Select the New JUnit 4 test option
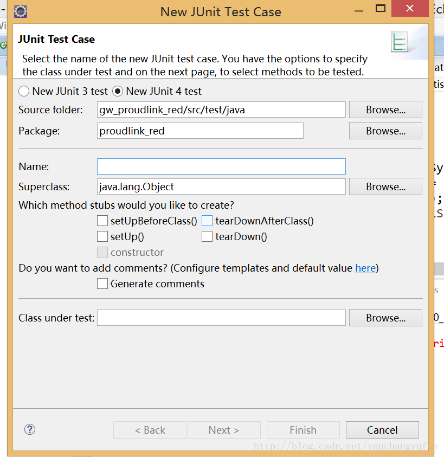 pos(118,92)
